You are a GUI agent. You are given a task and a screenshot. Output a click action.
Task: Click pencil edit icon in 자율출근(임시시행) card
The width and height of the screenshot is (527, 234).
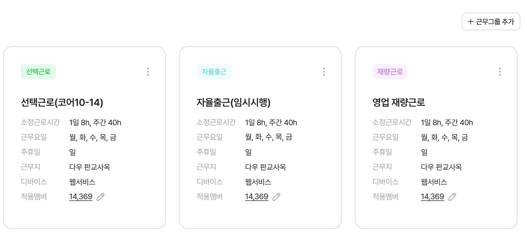coord(276,197)
